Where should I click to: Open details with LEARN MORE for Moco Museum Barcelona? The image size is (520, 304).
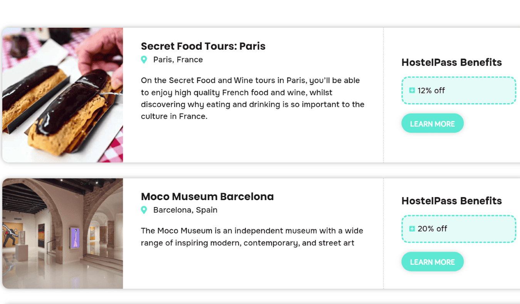pyautogui.click(x=432, y=261)
